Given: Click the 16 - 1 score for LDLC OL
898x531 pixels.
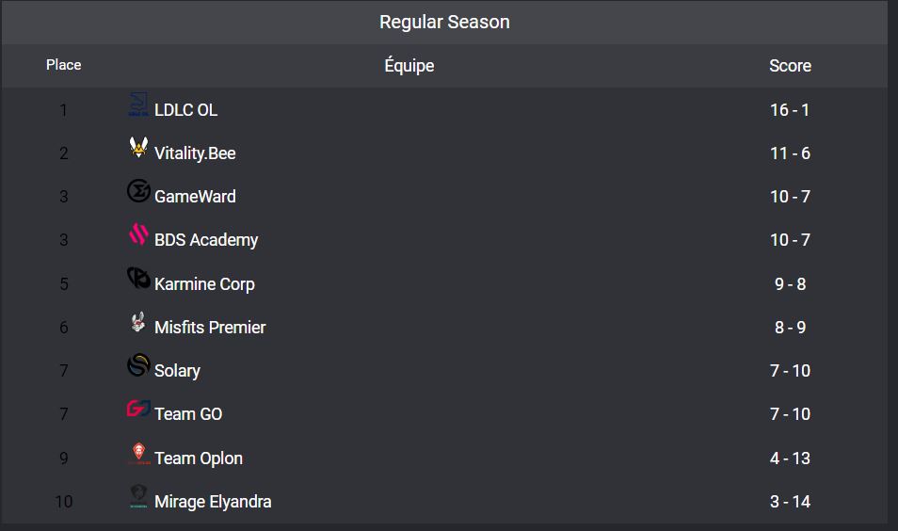Looking at the screenshot, I should click(790, 110).
